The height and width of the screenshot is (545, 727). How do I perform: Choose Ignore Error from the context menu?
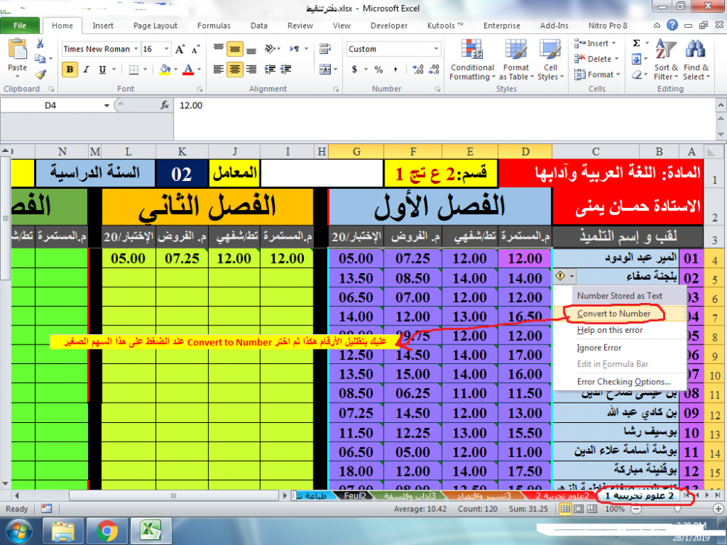point(599,347)
